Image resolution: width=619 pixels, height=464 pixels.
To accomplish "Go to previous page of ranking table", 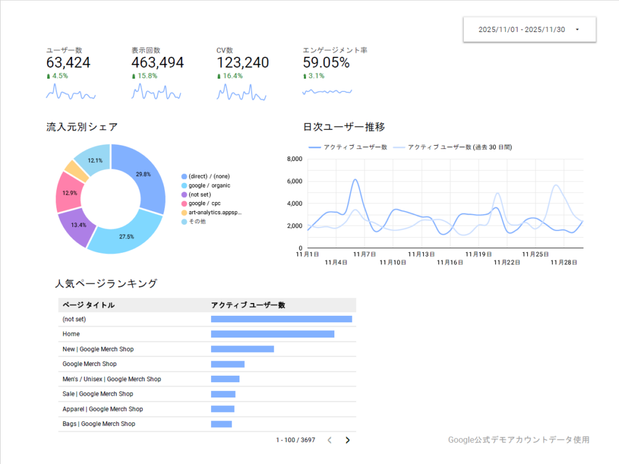I will coord(329,440).
